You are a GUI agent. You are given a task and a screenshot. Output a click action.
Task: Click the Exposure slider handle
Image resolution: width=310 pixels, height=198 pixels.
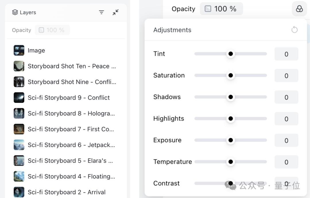tap(230, 140)
